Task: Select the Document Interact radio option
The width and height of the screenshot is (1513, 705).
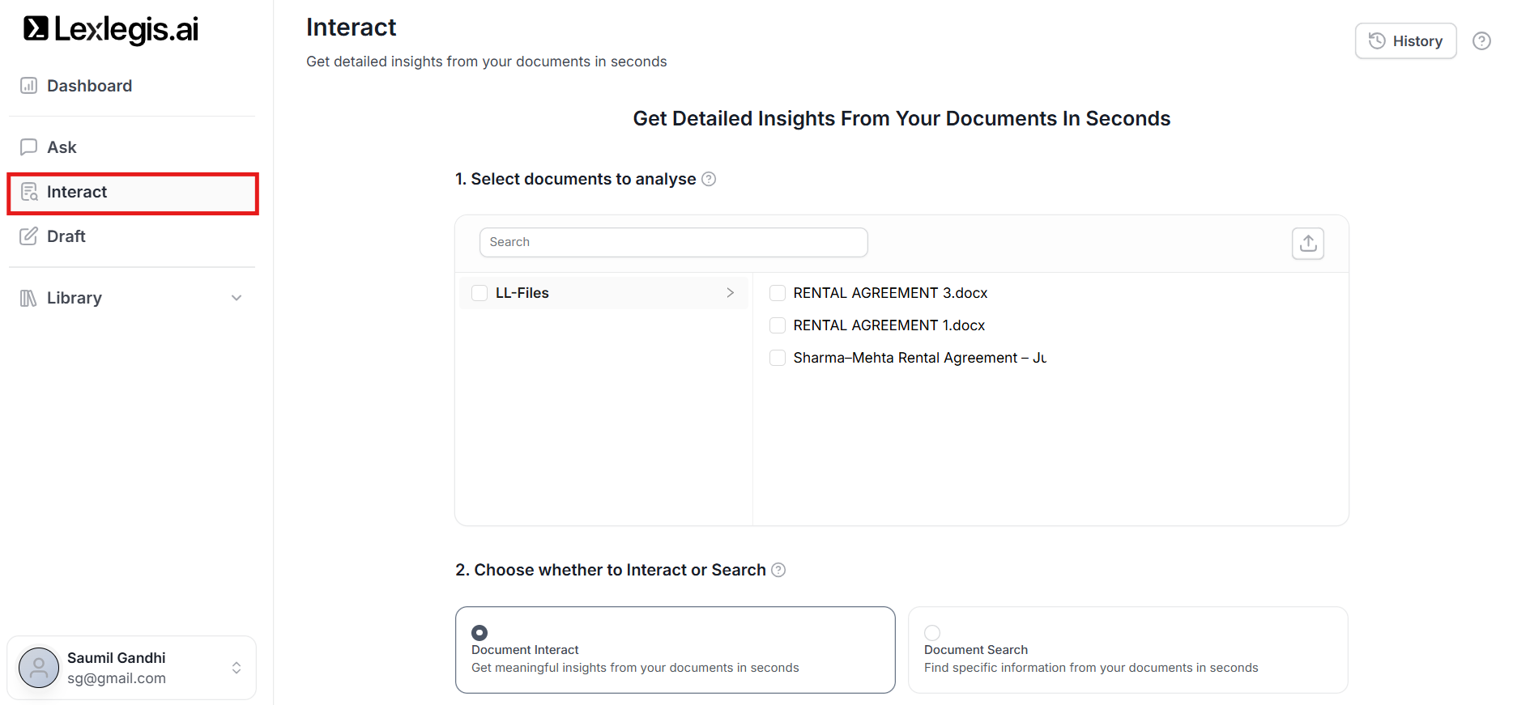Action: (x=479, y=632)
